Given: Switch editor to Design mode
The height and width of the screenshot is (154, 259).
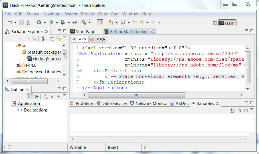Looking at the screenshot, I should (98, 39).
